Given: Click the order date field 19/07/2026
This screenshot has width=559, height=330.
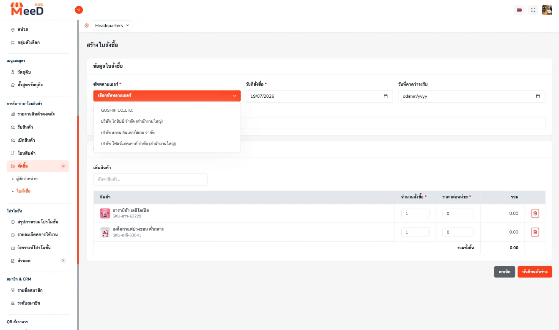Looking at the screenshot, I should click(319, 96).
